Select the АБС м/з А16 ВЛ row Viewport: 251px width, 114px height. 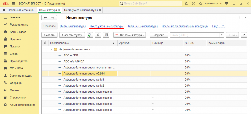(x=144, y=62)
